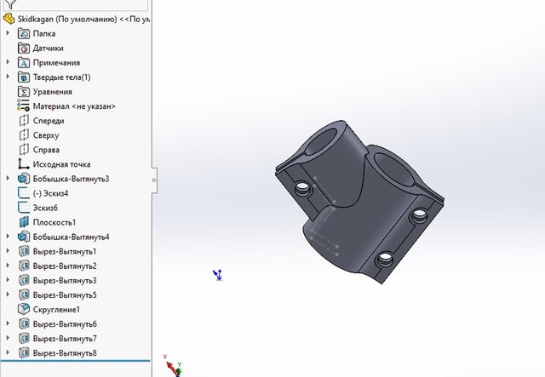
Task: Click the Материал <не указан> material icon
Action: [24, 106]
